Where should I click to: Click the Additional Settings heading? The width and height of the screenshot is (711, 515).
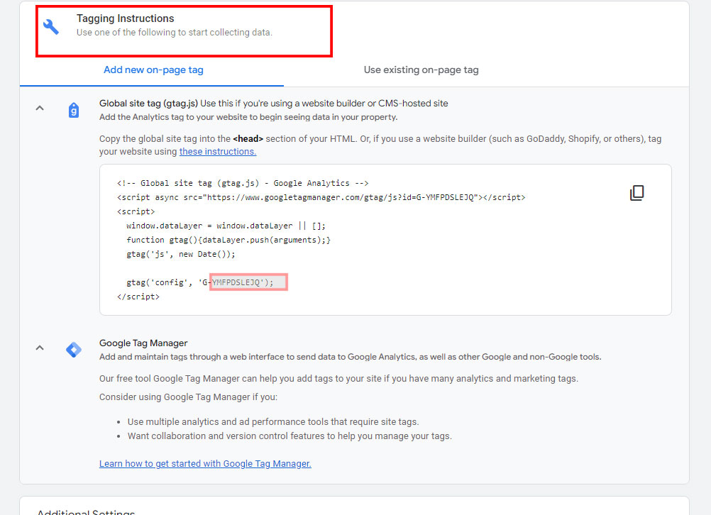86,512
